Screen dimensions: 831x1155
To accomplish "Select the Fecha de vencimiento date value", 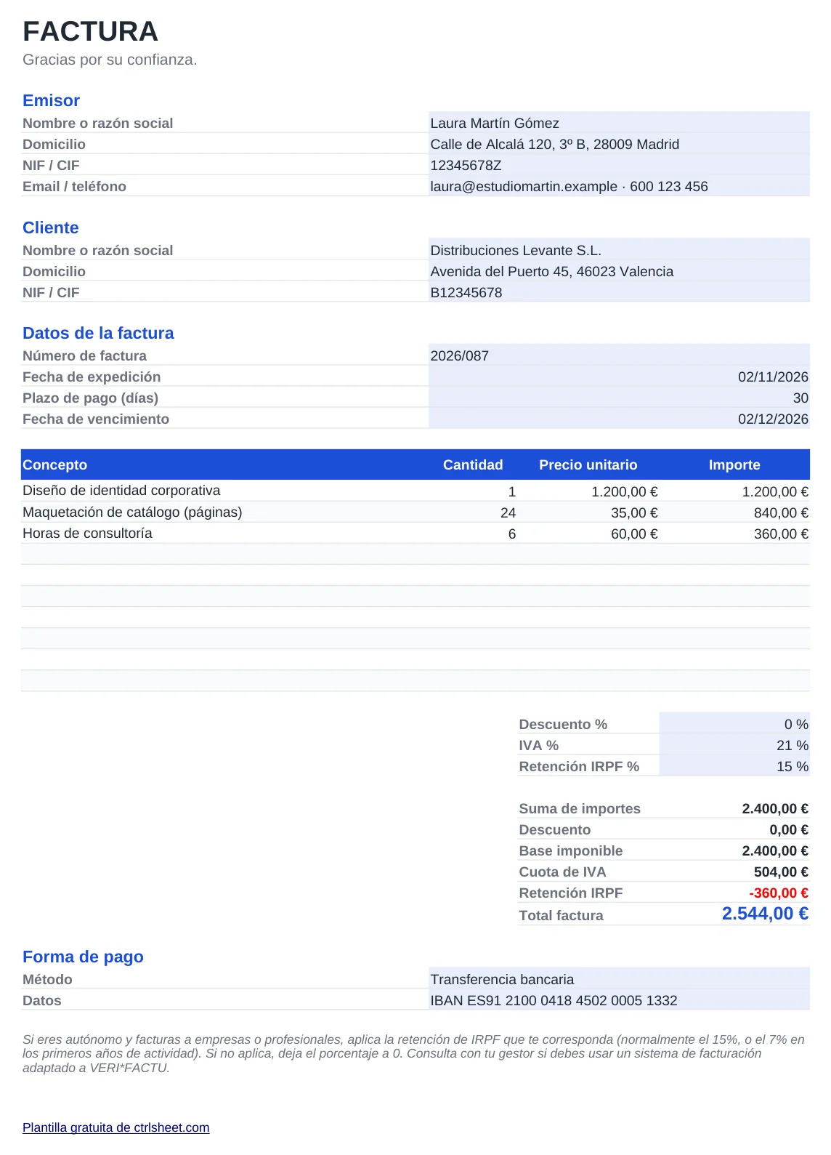I will [x=619, y=419].
